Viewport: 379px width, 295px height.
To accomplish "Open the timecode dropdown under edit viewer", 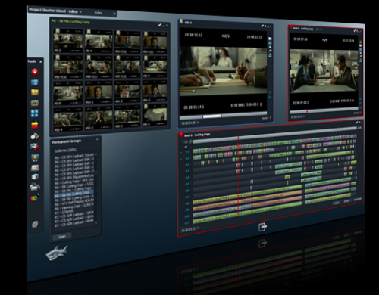I will pyautogui.click(x=303, y=116).
